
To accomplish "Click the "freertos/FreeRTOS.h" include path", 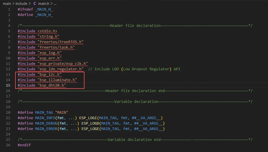I will (60, 42).
